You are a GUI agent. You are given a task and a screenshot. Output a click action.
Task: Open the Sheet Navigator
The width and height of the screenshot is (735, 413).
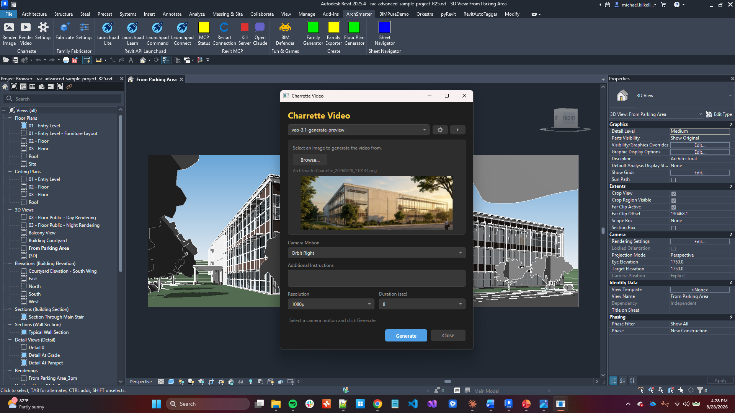point(385,34)
